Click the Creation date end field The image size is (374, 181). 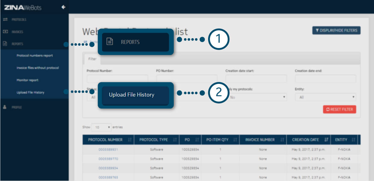[325, 79]
